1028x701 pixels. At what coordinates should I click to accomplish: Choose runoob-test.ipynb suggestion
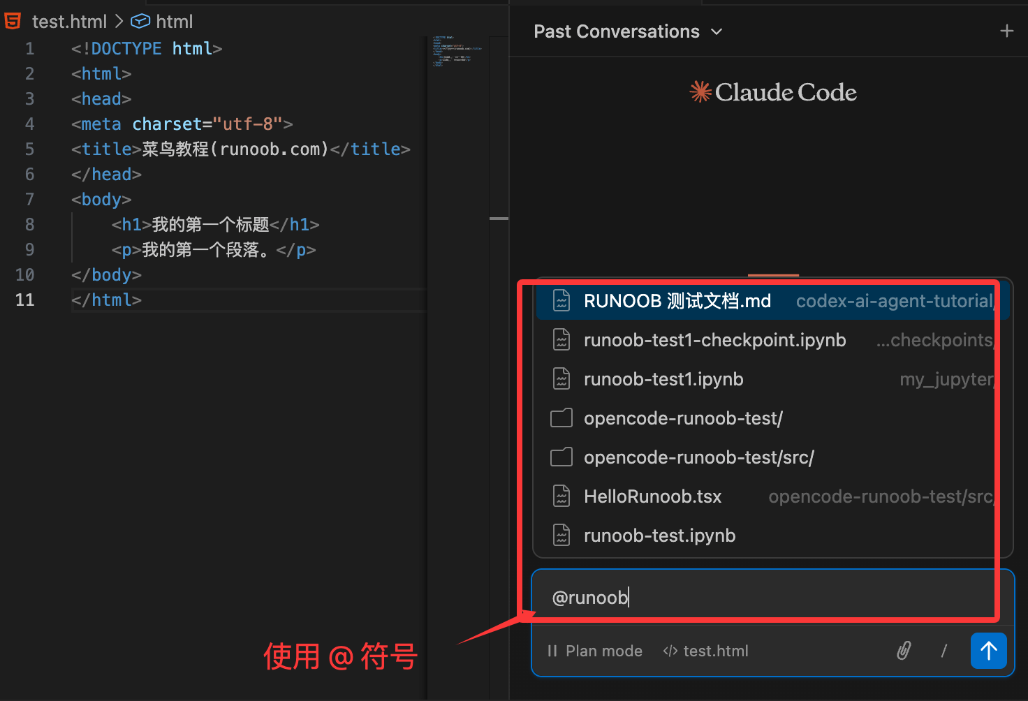click(x=659, y=536)
